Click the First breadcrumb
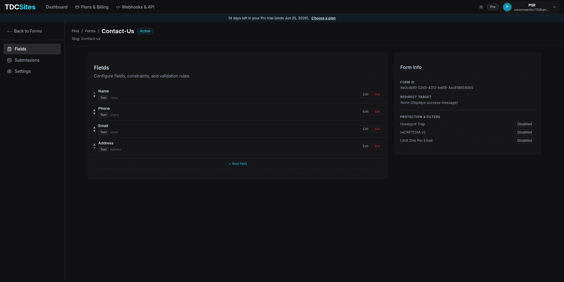Viewport: 564px width, 282px height. click(x=75, y=31)
